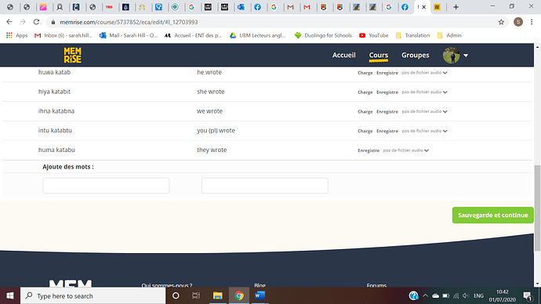Open the user profile avatar menu
The width and height of the screenshot is (541, 304).
click(x=455, y=55)
